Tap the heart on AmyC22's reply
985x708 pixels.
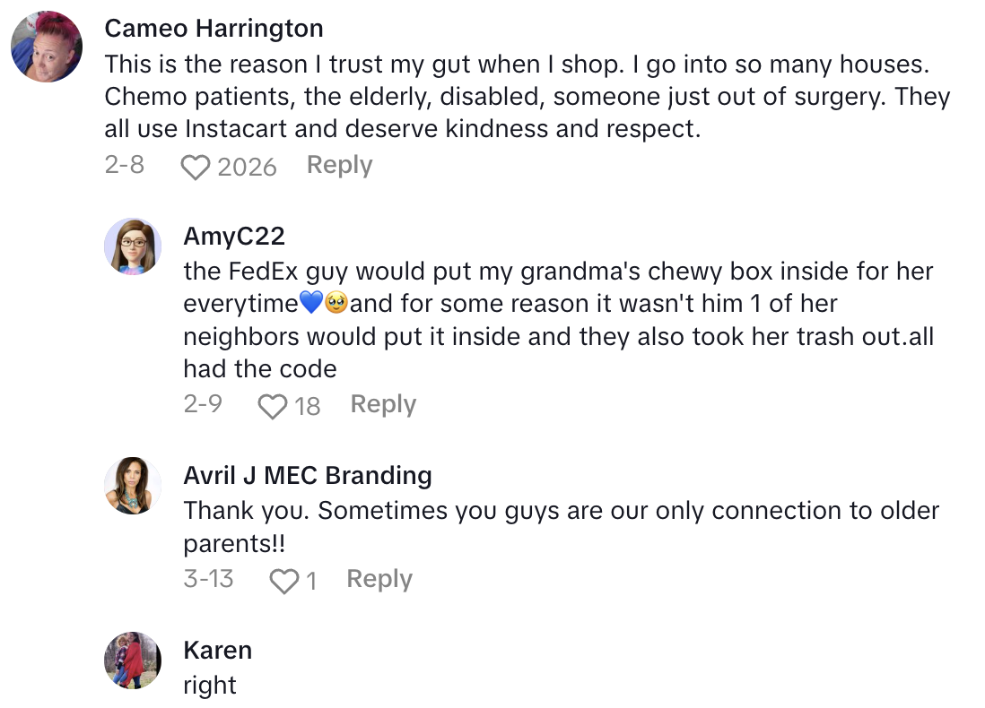[272, 407]
